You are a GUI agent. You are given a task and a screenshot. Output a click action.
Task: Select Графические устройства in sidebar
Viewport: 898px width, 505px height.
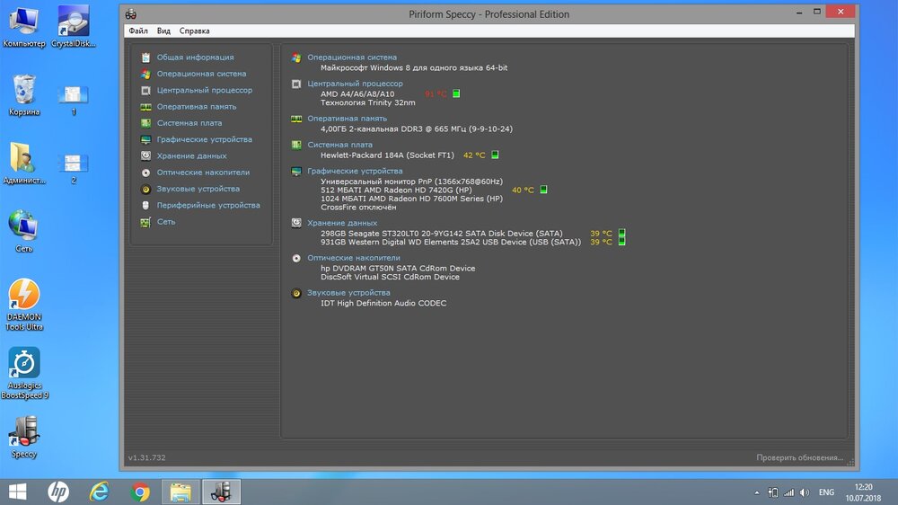(204, 139)
